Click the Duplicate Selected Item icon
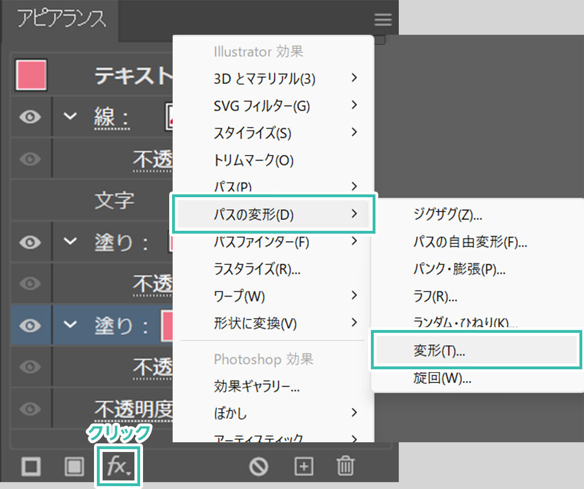 coord(304,467)
